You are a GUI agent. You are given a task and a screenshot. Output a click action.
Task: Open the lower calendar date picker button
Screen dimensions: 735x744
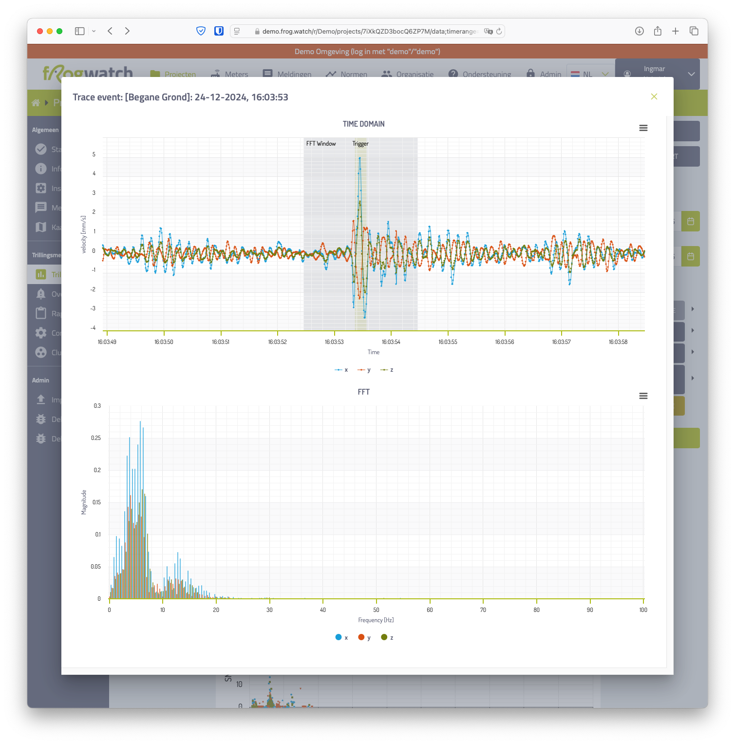pyautogui.click(x=691, y=256)
